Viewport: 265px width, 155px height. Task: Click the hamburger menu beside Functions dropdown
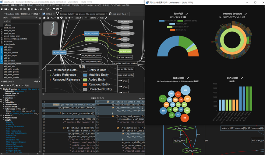[40, 18]
